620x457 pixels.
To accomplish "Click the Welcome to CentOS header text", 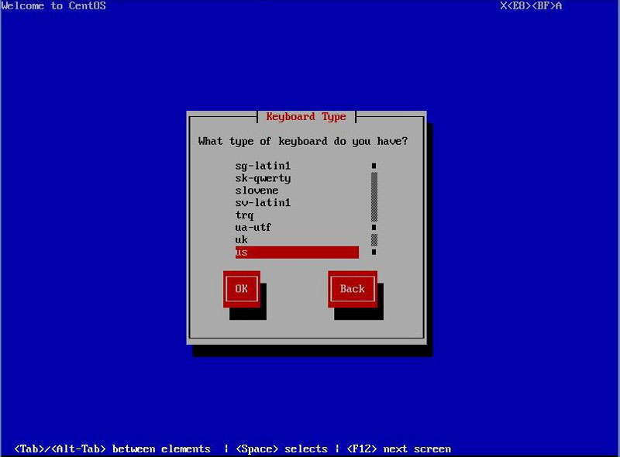I will click(53, 6).
